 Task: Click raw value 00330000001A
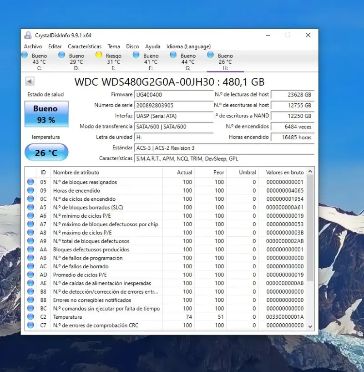285,317
